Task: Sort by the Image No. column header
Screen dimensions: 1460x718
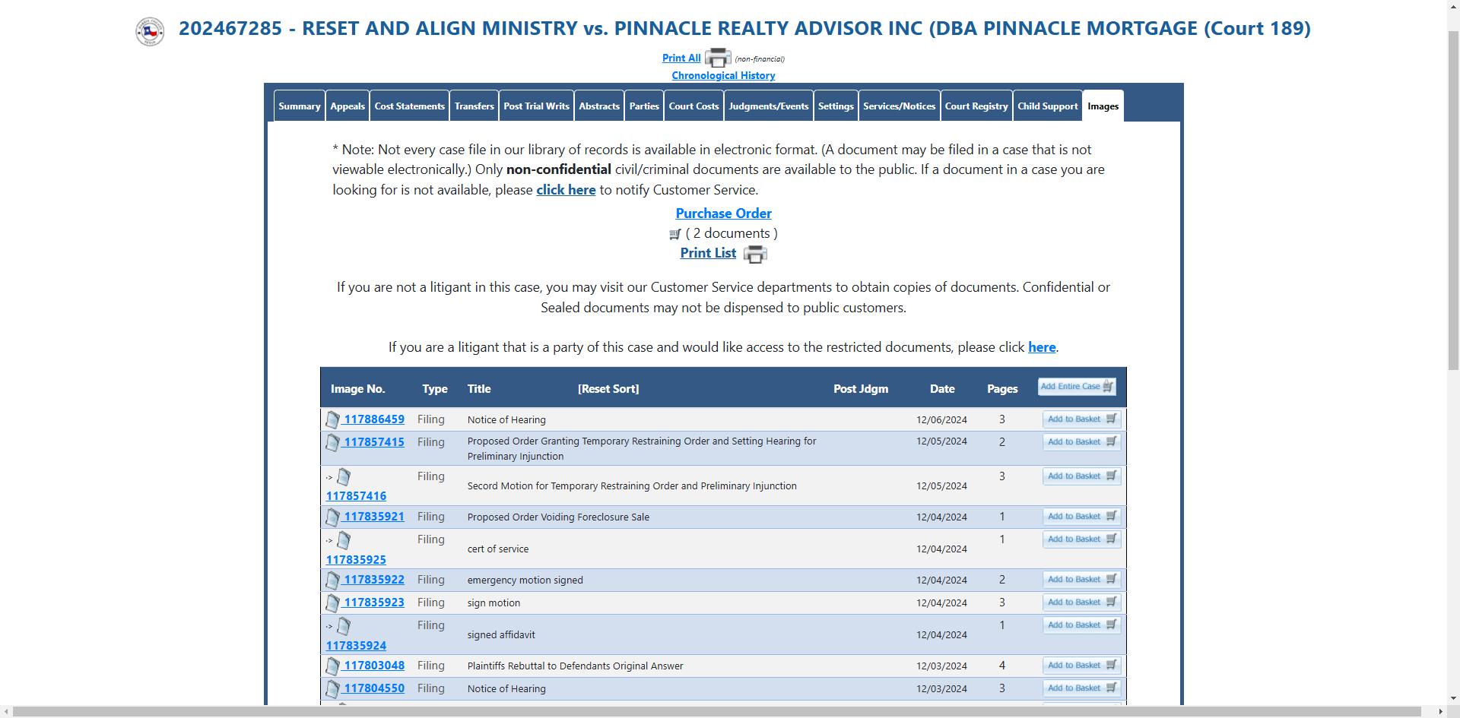Action: pyautogui.click(x=357, y=389)
